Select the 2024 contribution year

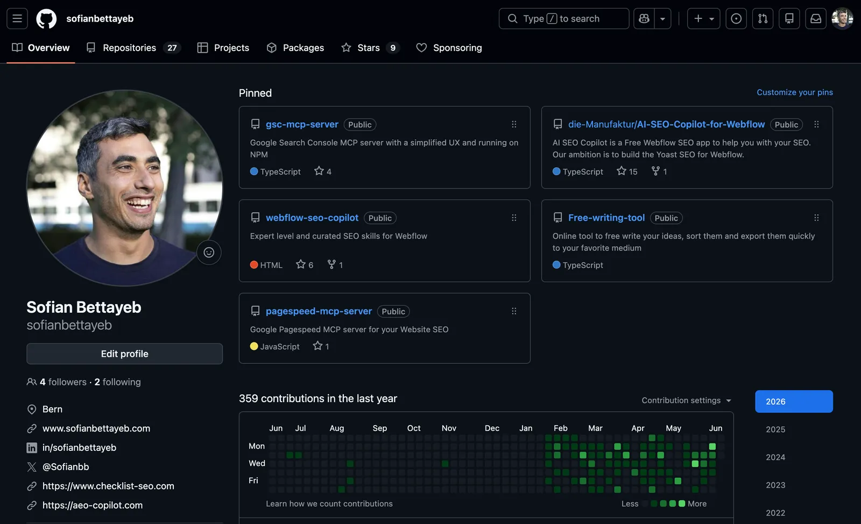pos(794,457)
